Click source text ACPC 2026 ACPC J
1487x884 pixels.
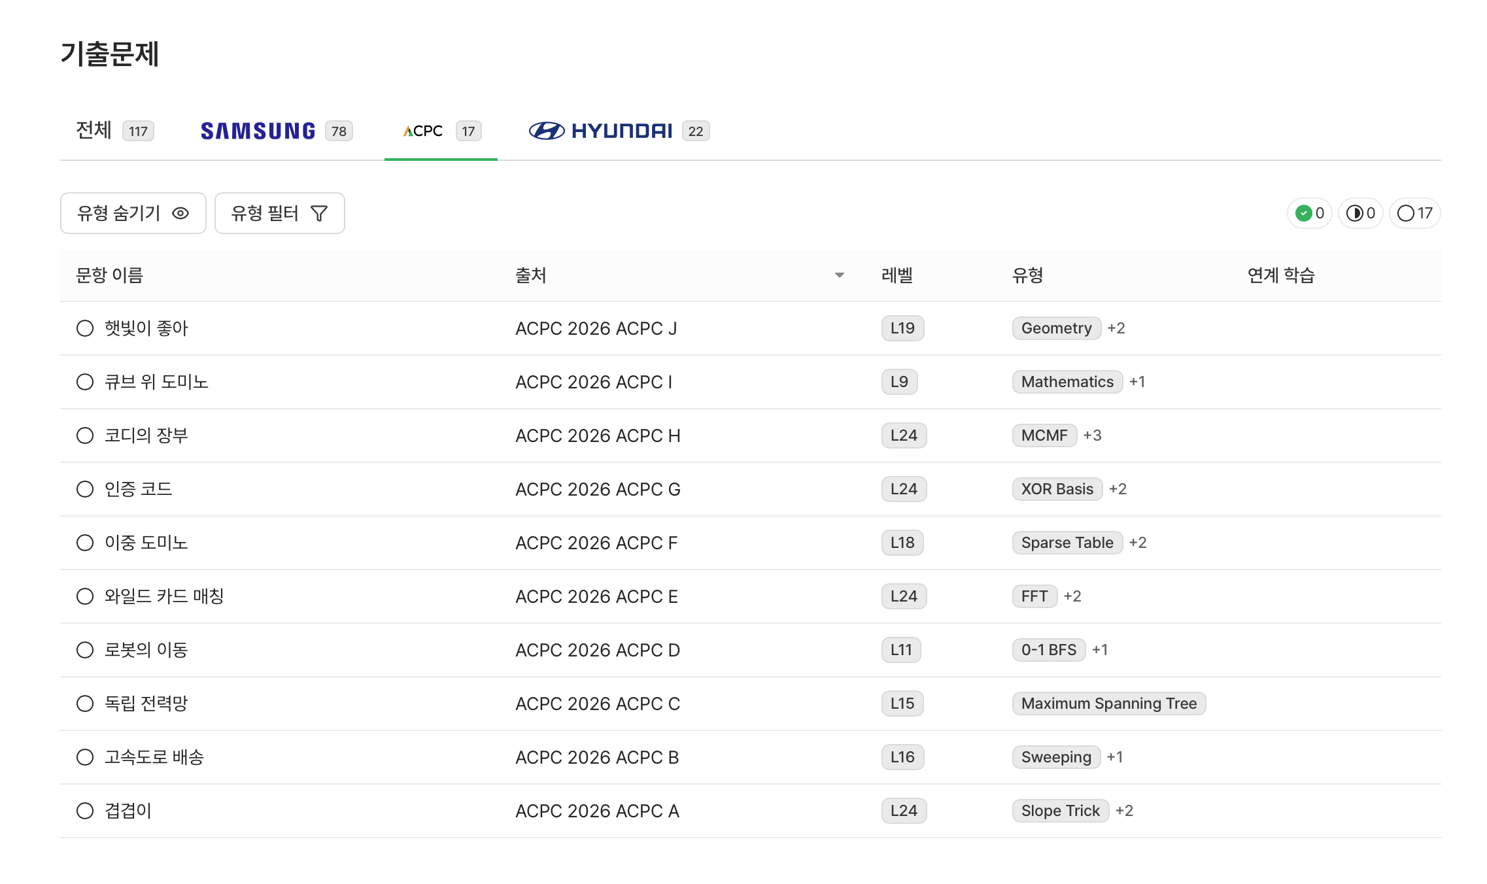(596, 328)
